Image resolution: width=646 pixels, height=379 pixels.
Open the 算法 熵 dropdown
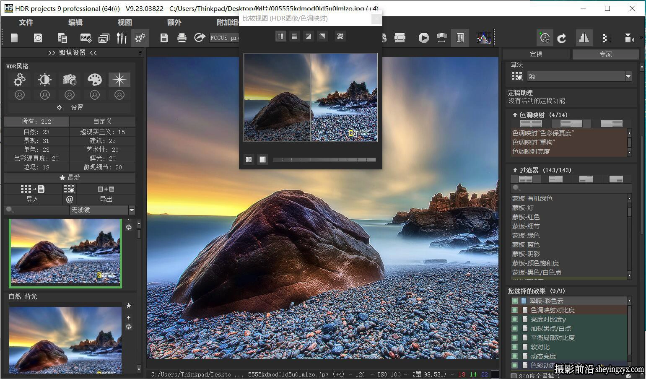(x=579, y=76)
